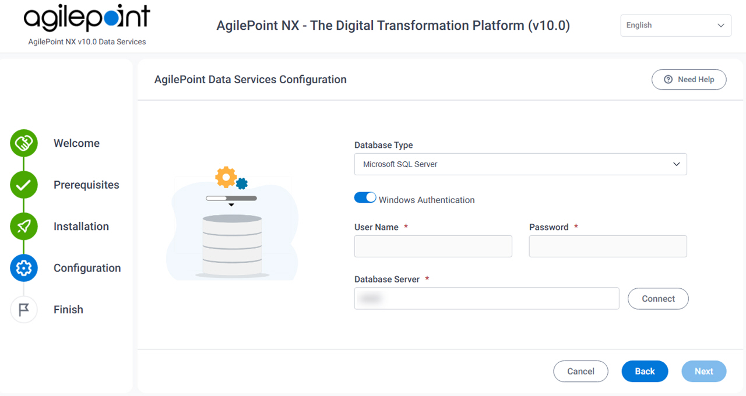Image resolution: width=746 pixels, height=396 pixels.
Task: Click the Need Help button
Action: point(689,80)
